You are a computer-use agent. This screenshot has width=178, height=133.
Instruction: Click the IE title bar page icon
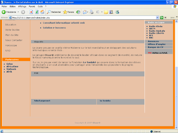point(2,2)
